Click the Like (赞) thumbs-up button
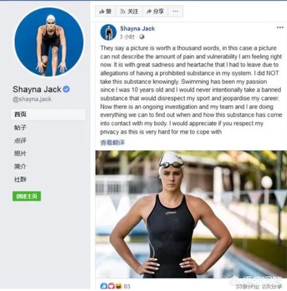The height and width of the screenshot is (291, 287). (105, 11)
